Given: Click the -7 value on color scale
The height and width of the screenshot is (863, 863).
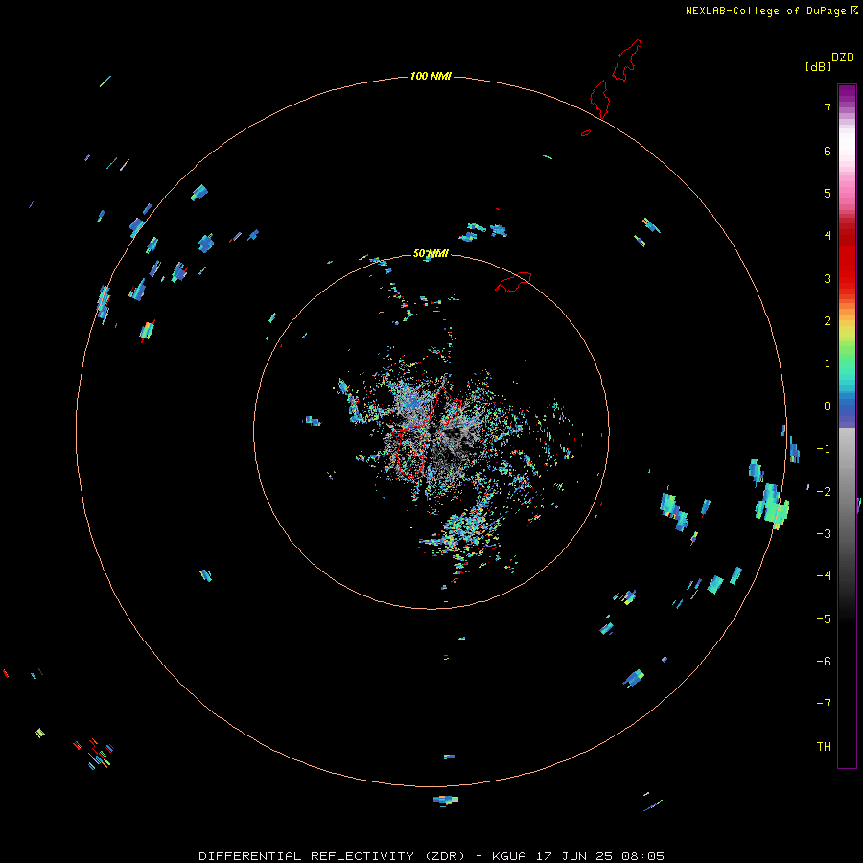Looking at the screenshot, I should (824, 704).
